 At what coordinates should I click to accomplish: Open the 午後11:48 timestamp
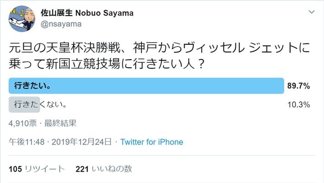coord(28,142)
